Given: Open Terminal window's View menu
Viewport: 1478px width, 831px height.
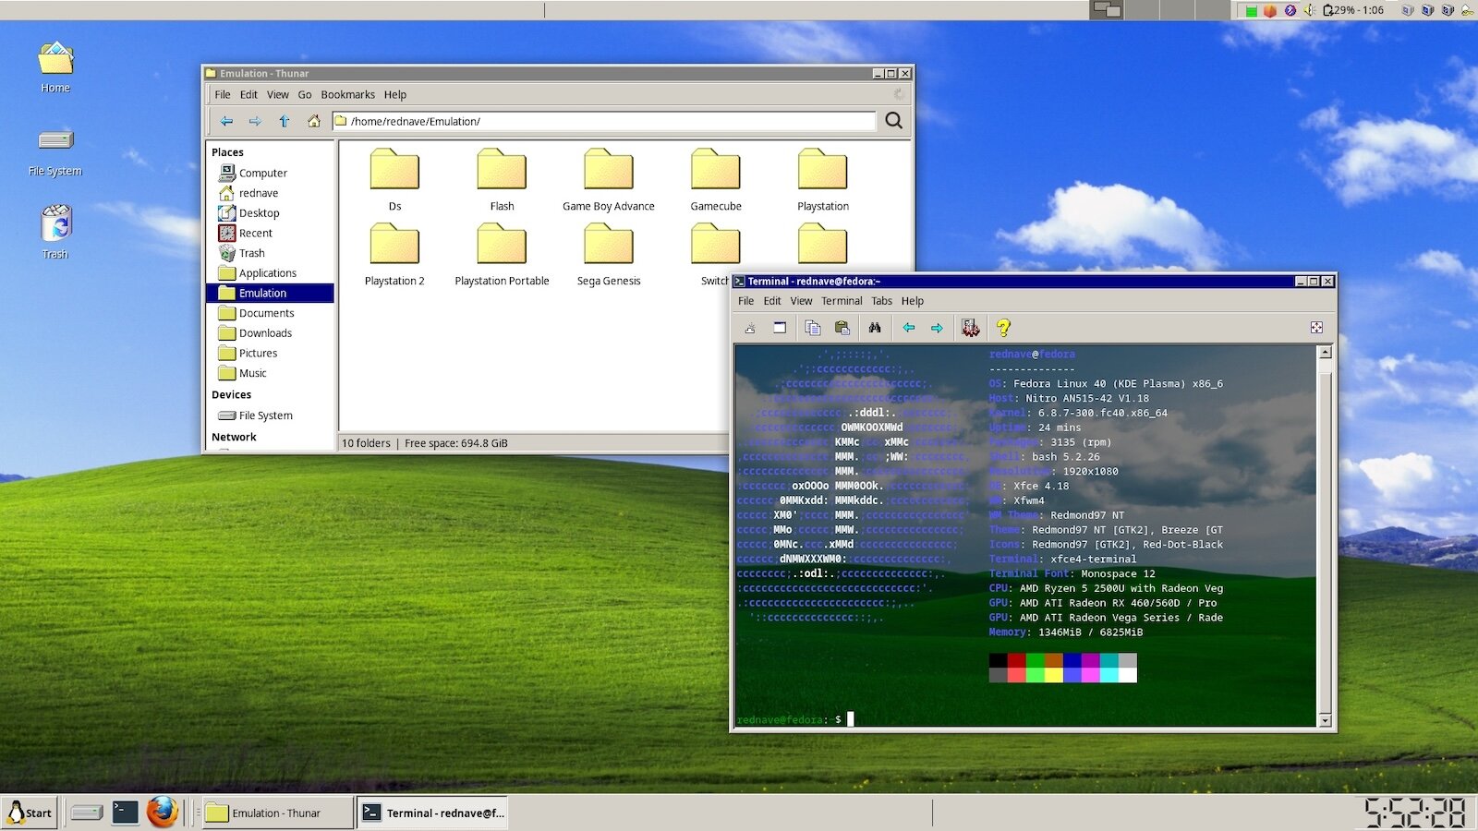Looking at the screenshot, I should tap(802, 301).
